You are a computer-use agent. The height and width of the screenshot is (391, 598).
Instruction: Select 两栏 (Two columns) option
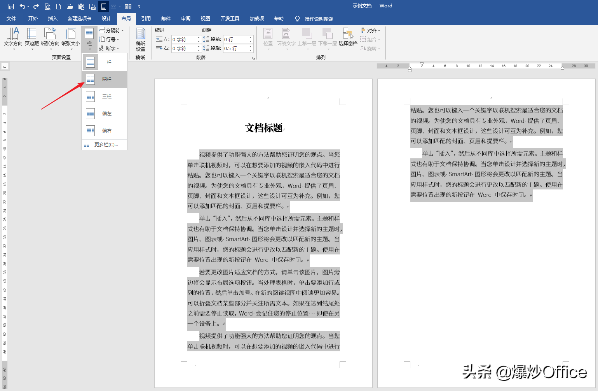(x=105, y=79)
